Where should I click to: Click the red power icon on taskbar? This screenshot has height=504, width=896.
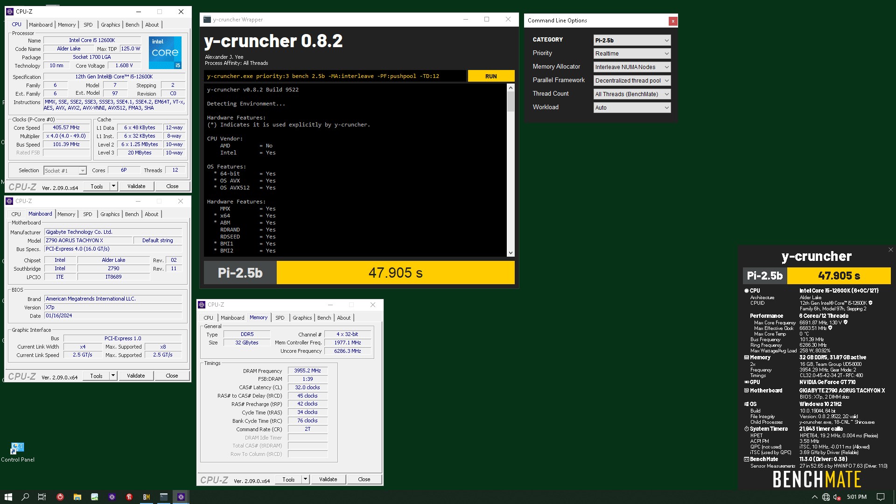60,497
